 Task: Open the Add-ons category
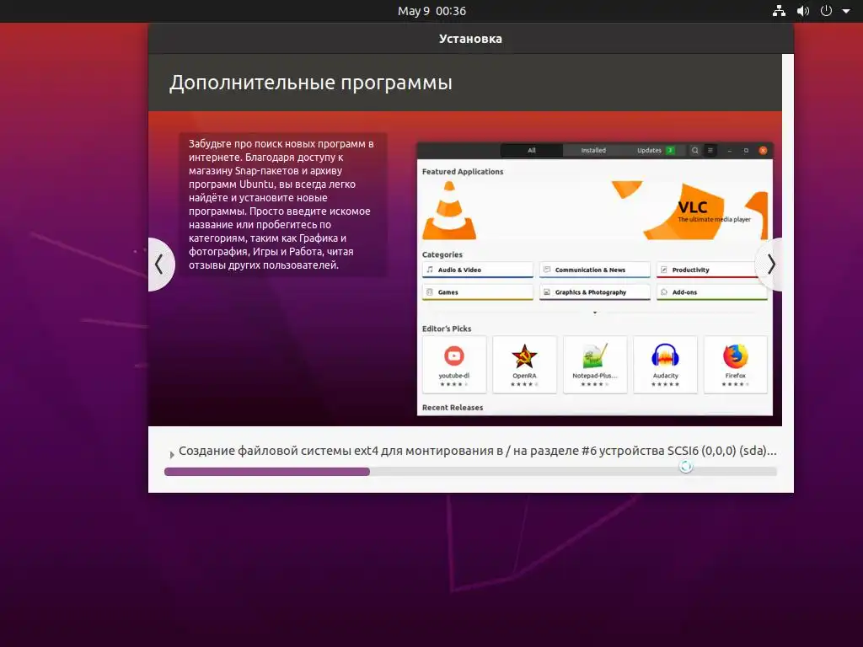712,292
